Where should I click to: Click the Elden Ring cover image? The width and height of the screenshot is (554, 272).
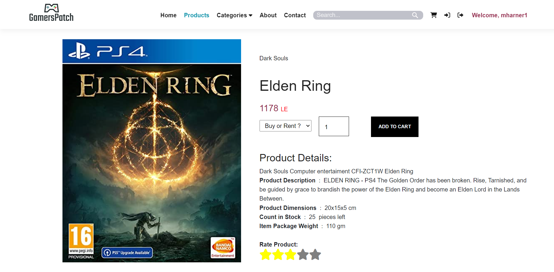pos(152,151)
